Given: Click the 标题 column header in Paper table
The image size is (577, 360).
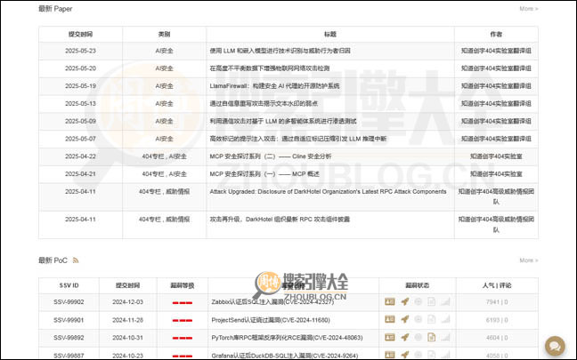Looking at the screenshot, I should (x=330, y=34).
